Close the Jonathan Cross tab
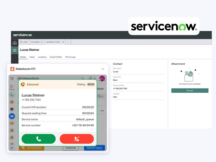Screen dimensions: 216x162 click(x=63, y=42)
